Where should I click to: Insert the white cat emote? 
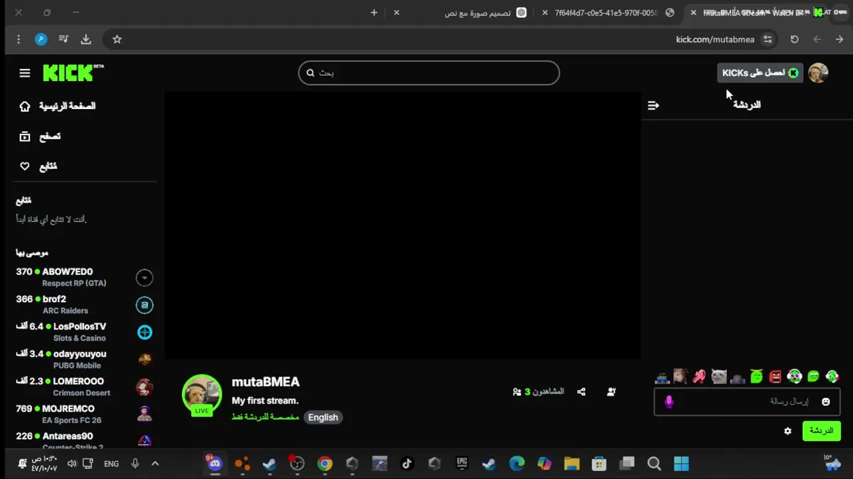718,377
